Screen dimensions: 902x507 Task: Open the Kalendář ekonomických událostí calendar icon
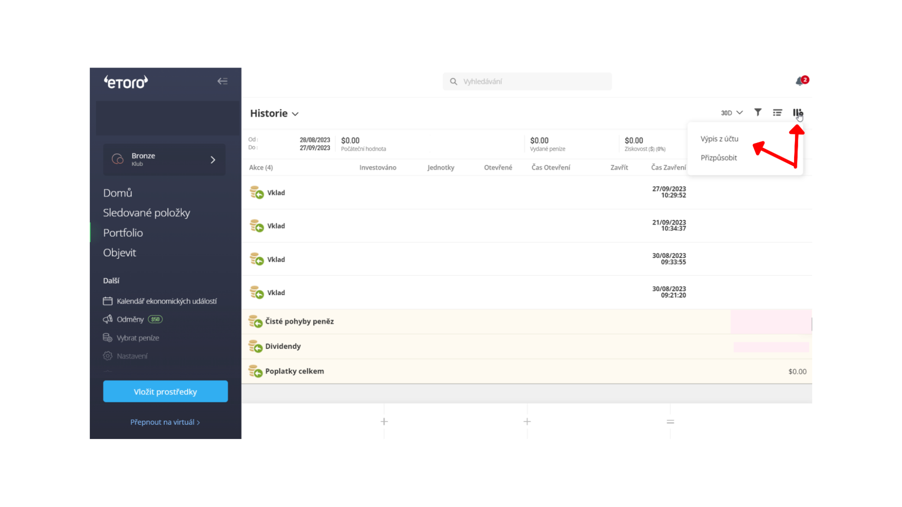click(x=107, y=301)
